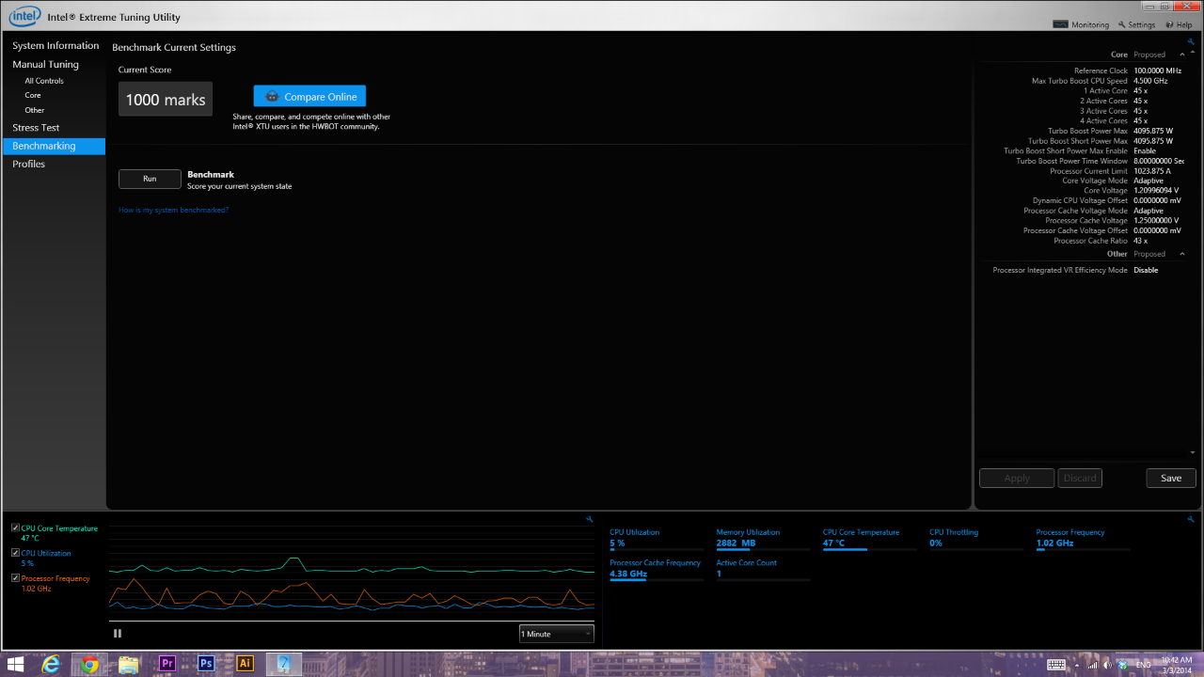Click the Compare Online button
The height and width of the screenshot is (677, 1204).
click(309, 96)
